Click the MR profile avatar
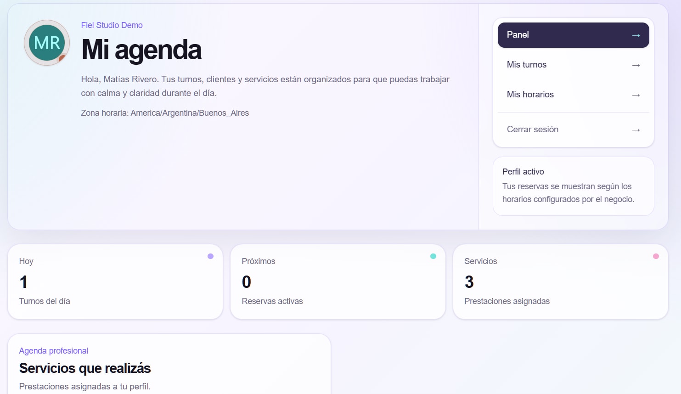The image size is (681, 394). coord(47,43)
